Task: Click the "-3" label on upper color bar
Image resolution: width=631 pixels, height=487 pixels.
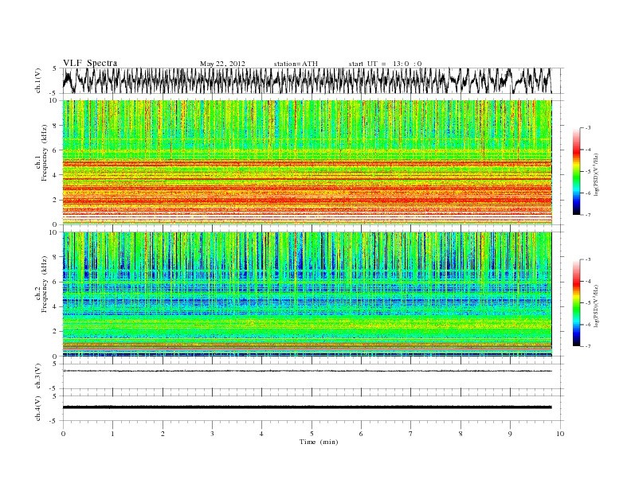Action: [587, 128]
